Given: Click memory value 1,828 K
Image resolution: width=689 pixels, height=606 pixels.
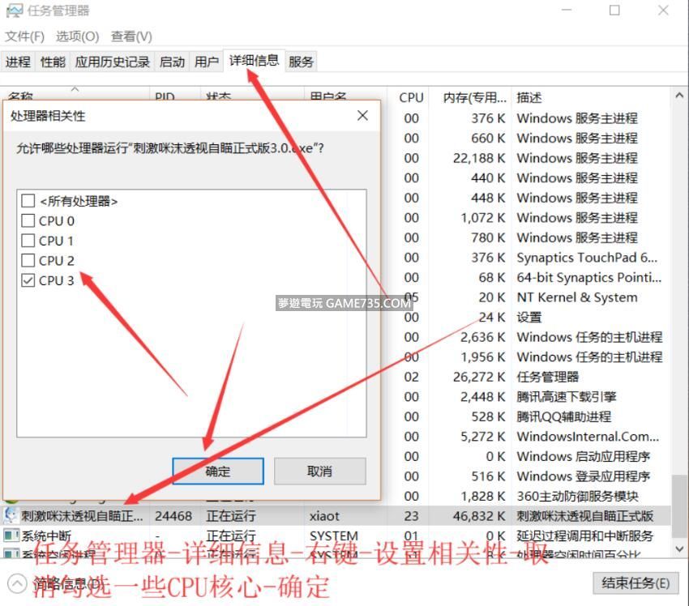Looking at the screenshot, I should tap(483, 496).
